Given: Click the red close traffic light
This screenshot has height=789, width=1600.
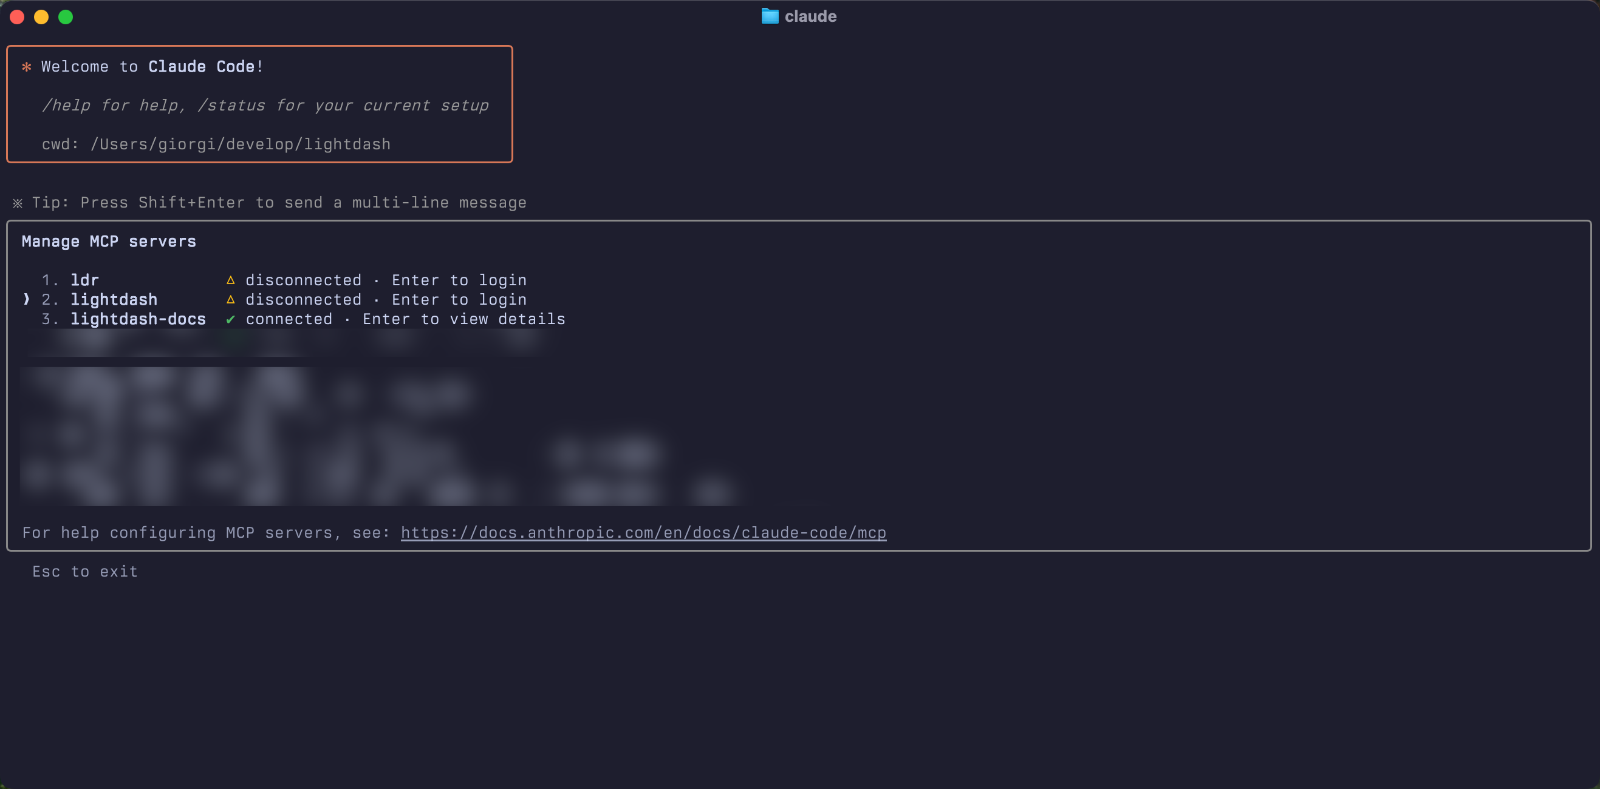Looking at the screenshot, I should click(x=17, y=17).
